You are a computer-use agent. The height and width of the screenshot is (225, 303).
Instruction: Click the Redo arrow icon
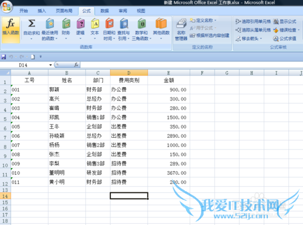coord(22,57)
